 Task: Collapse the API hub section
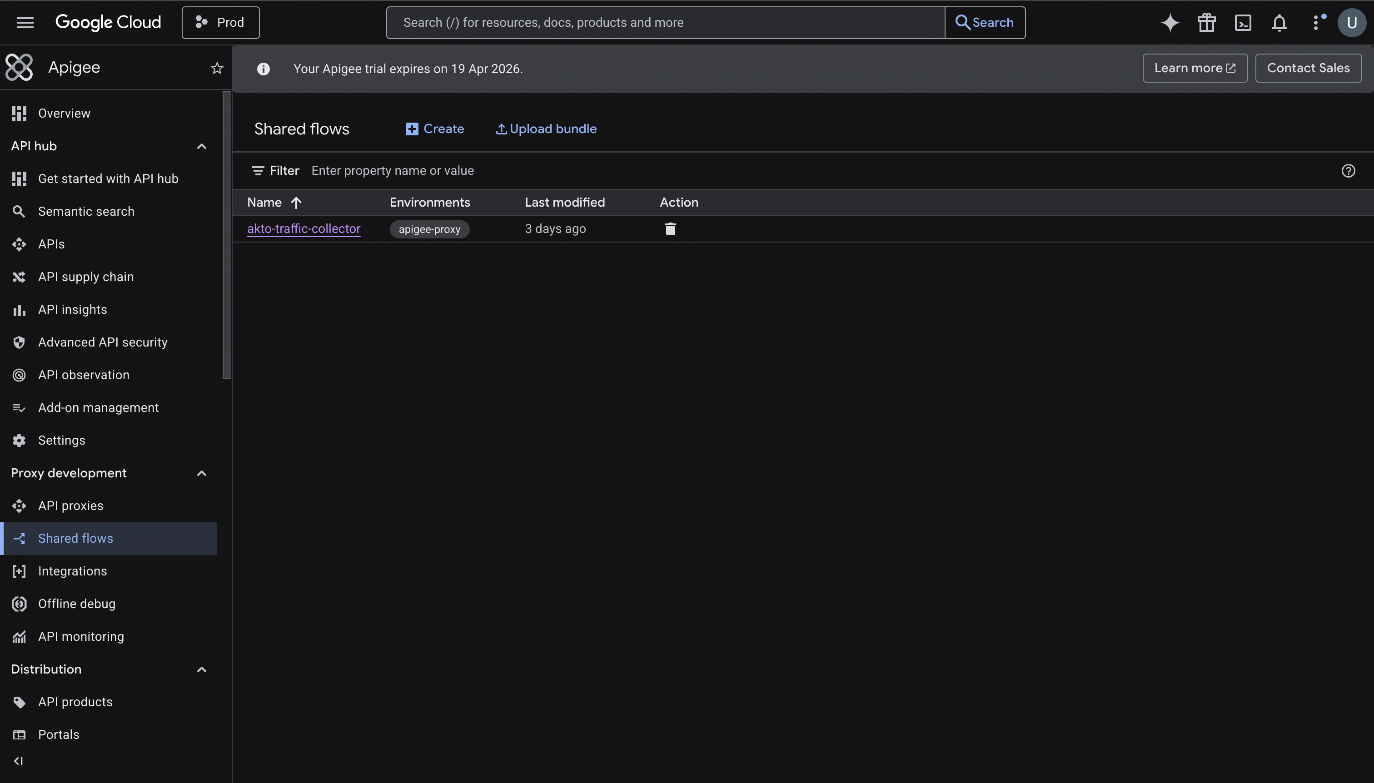pos(202,146)
